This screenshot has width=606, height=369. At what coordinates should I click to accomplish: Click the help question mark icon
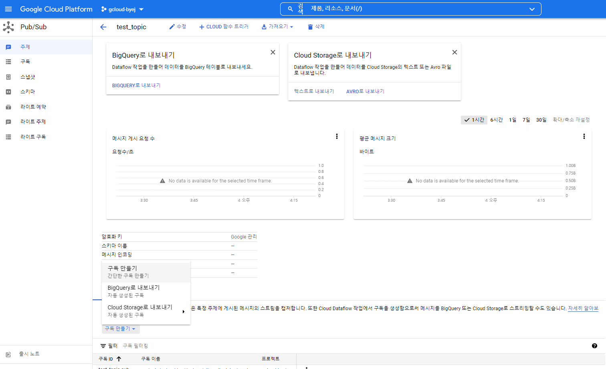point(594,346)
